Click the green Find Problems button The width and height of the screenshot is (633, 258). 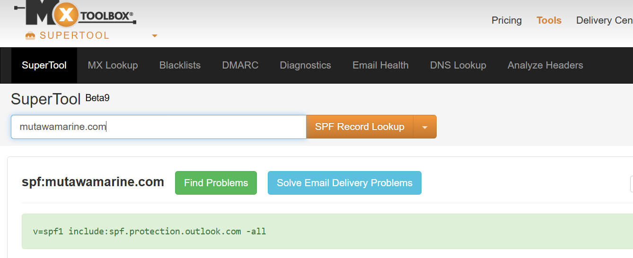point(216,183)
